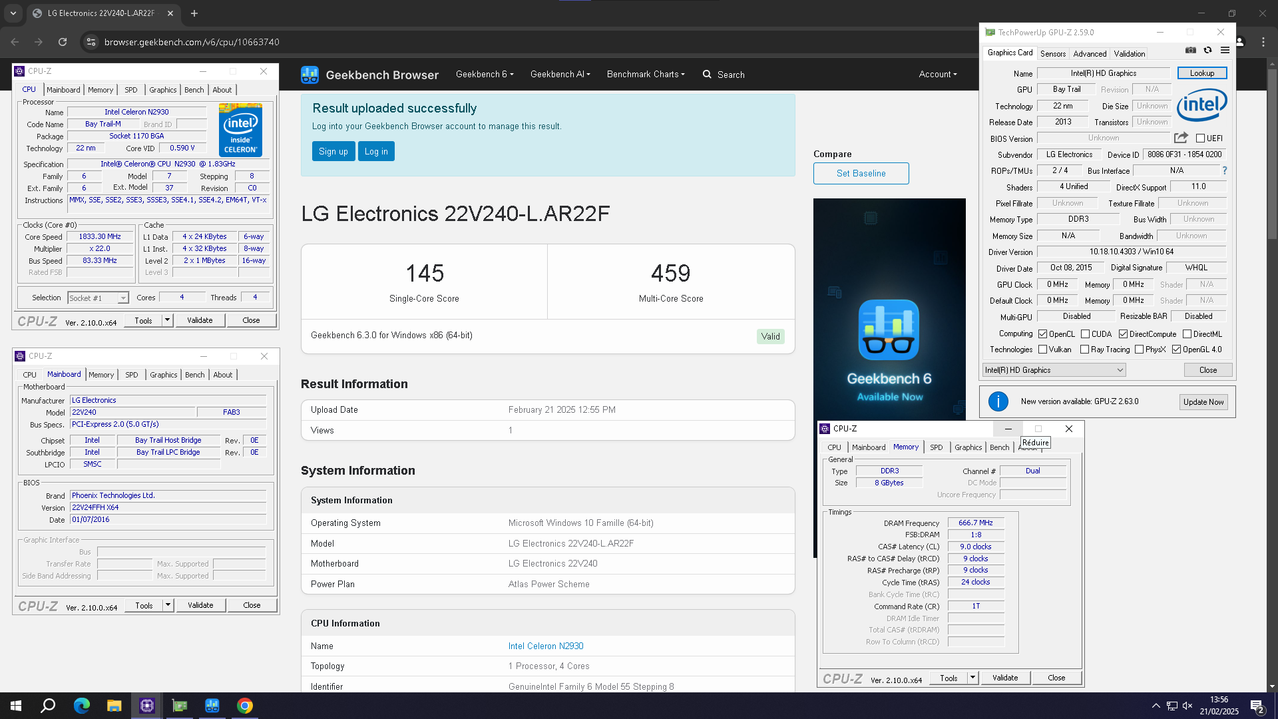Launch Microsoft Edge from taskbar
The height and width of the screenshot is (719, 1278).
81,706
